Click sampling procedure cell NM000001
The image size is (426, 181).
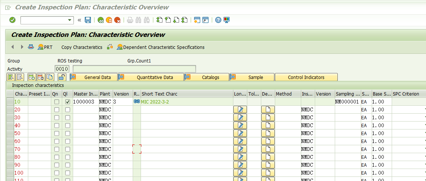pos(348,102)
